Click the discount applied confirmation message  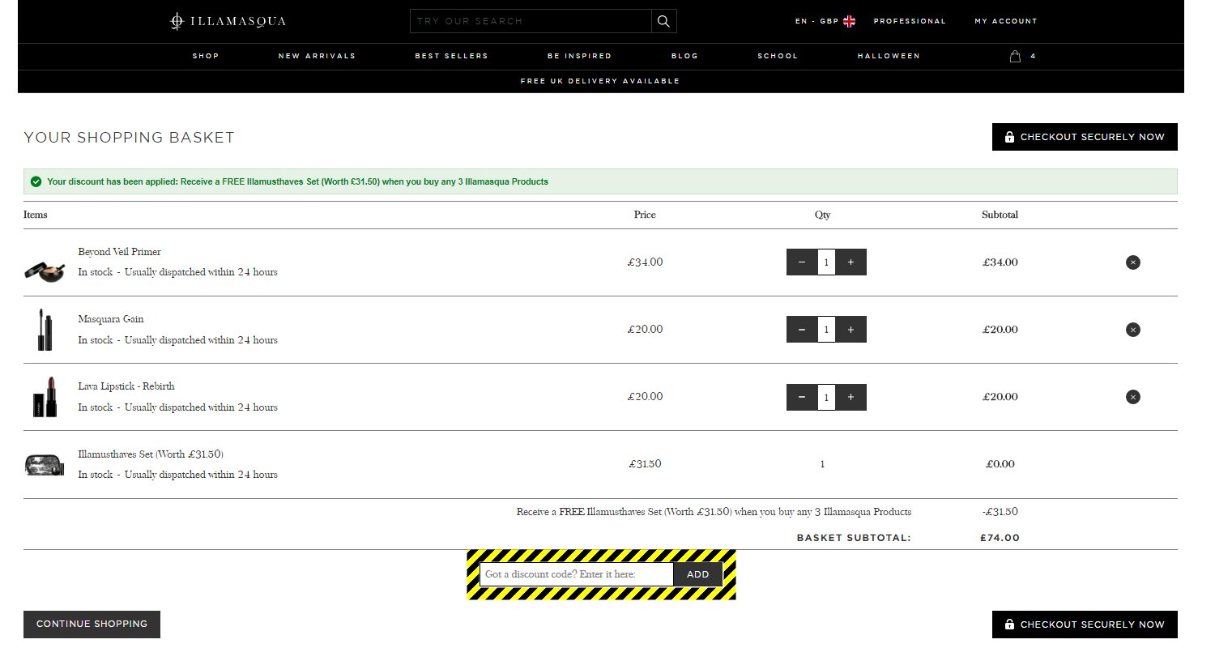point(600,181)
